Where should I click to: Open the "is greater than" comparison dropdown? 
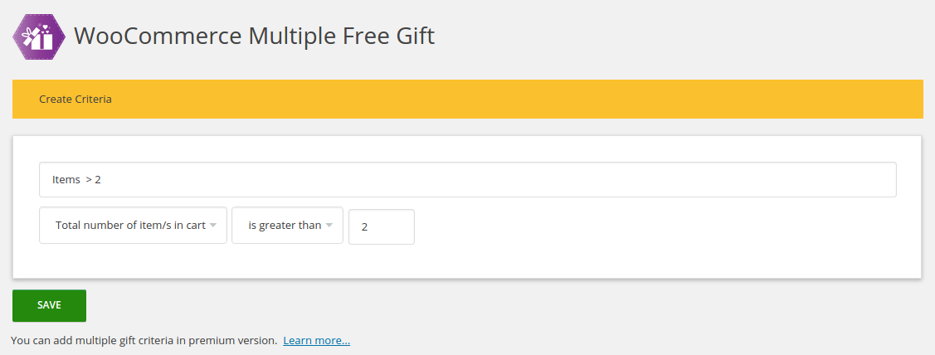(x=285, y=226)
